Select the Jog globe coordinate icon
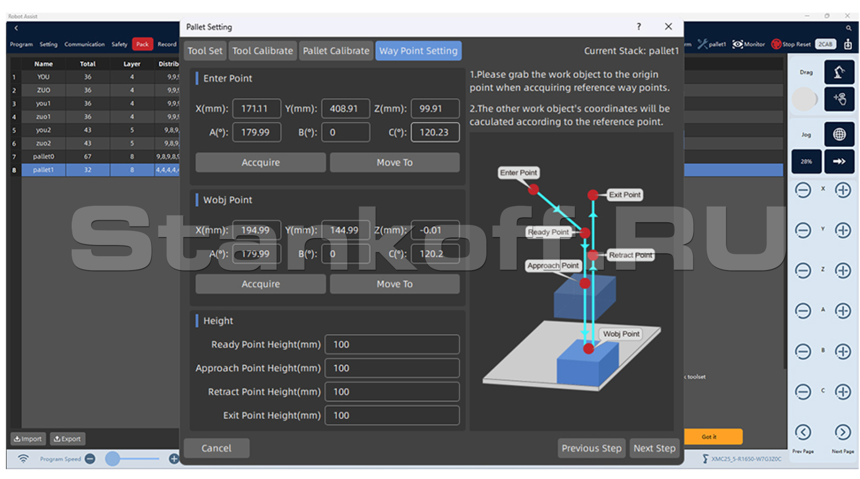The height and width of the screenshot is (479, 860). [839, 134]
